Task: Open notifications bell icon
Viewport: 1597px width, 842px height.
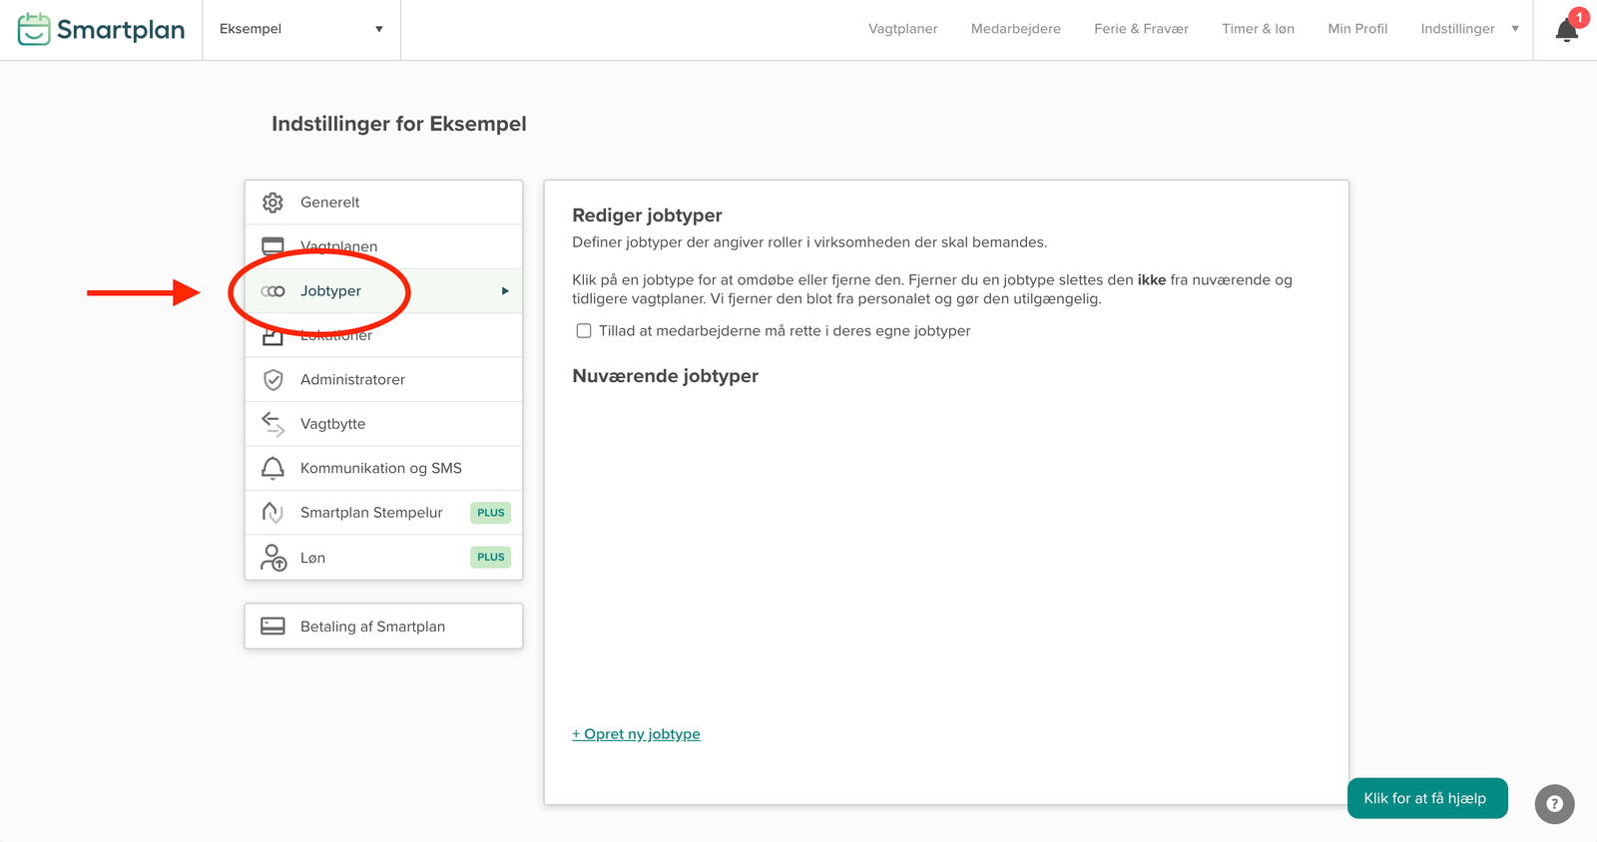Action: pos(1566,30)
